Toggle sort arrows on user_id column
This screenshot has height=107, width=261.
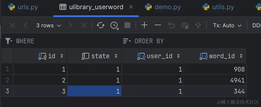(x=178, y=56)
